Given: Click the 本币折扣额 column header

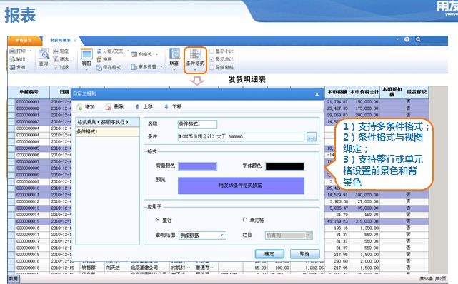Looking at the screenshot, I should [x=392, y=92].
